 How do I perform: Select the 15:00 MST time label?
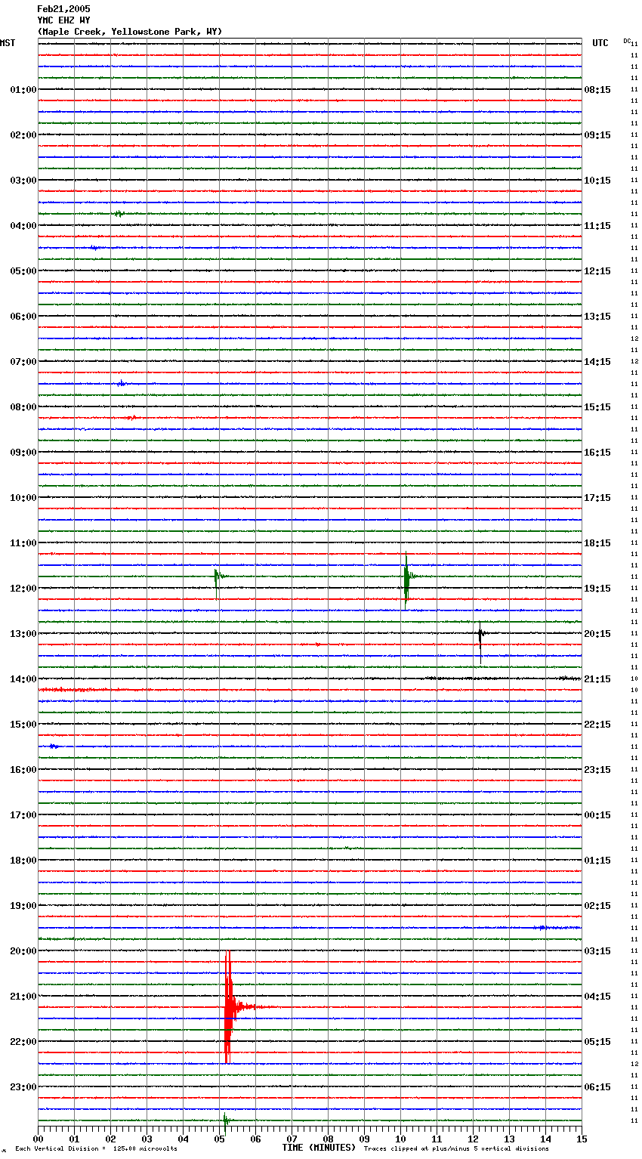point(23,725)
